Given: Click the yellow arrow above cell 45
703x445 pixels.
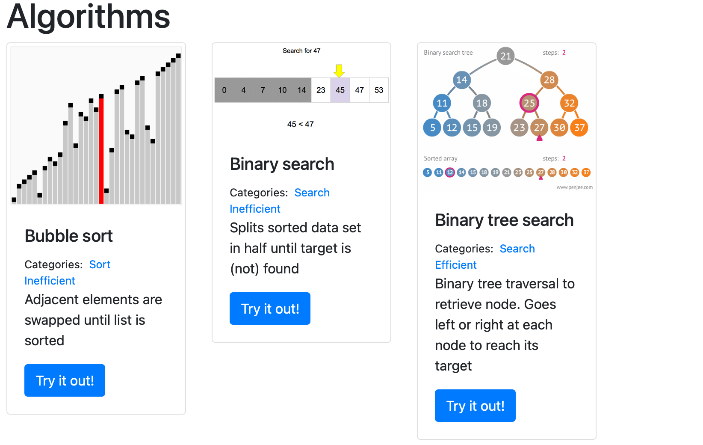Looking at the screenshot, I should 339,71.
